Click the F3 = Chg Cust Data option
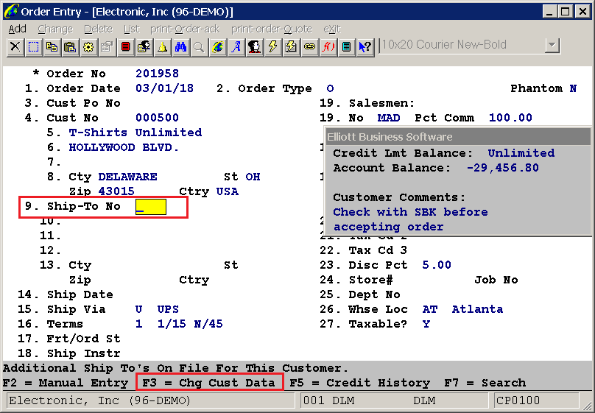 point(208,383)
